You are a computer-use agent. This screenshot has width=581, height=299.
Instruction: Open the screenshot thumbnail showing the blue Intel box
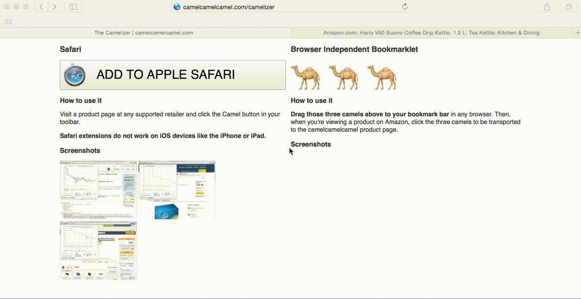coord(177,190)
